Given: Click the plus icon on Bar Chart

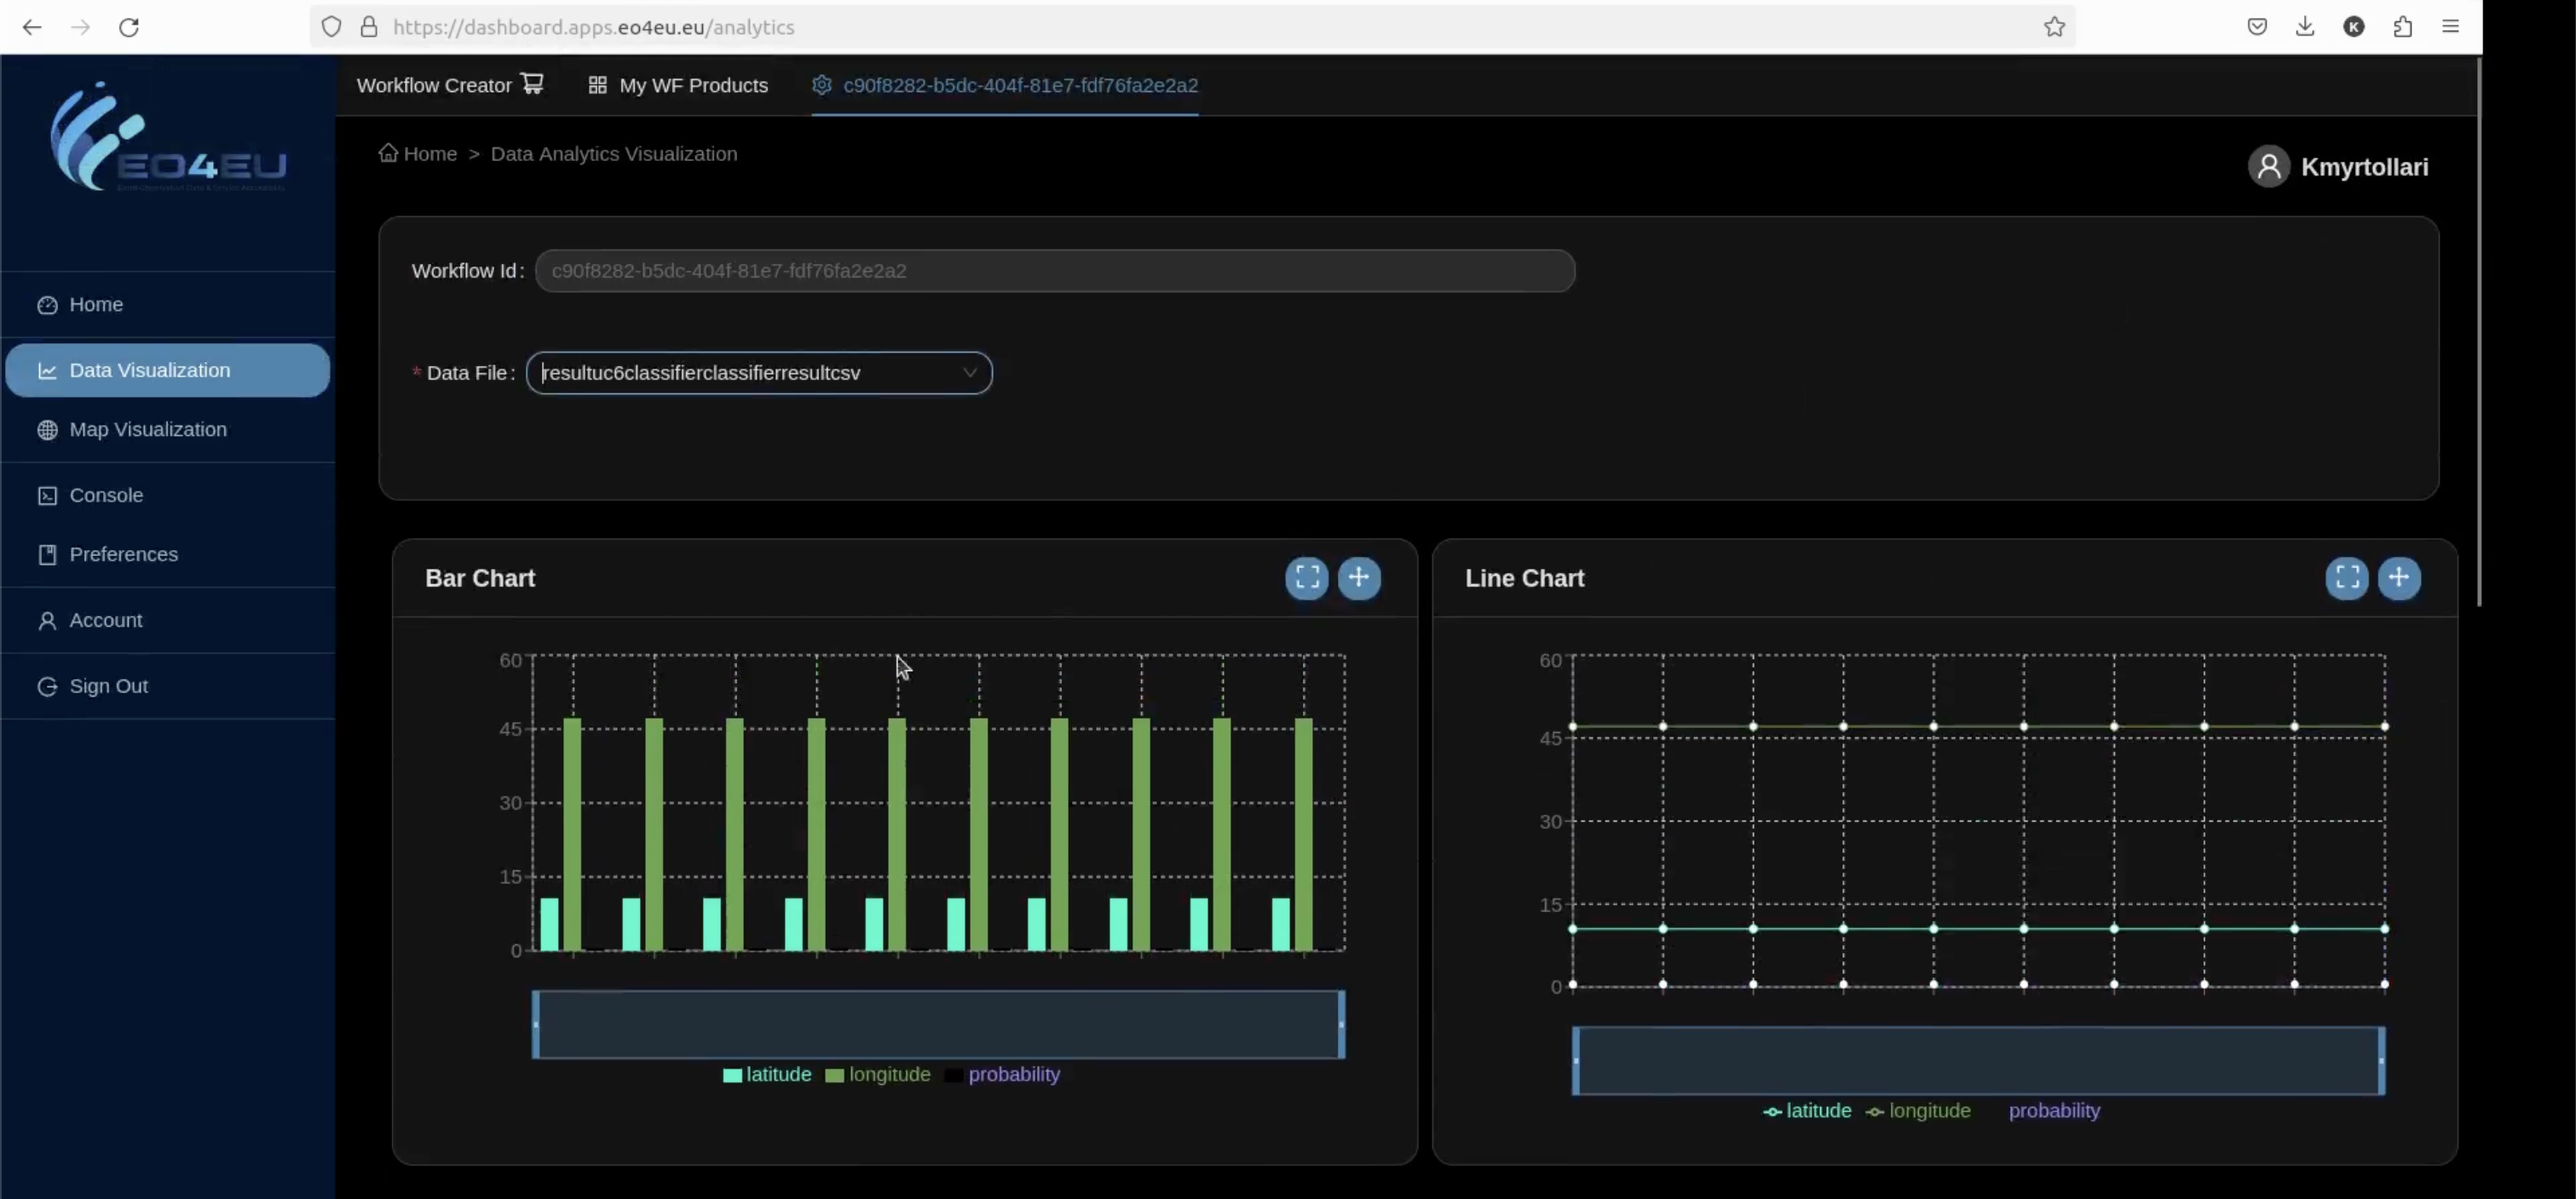Looking at the screenshot, I should pyautogui.click(x=1358, y=577).
